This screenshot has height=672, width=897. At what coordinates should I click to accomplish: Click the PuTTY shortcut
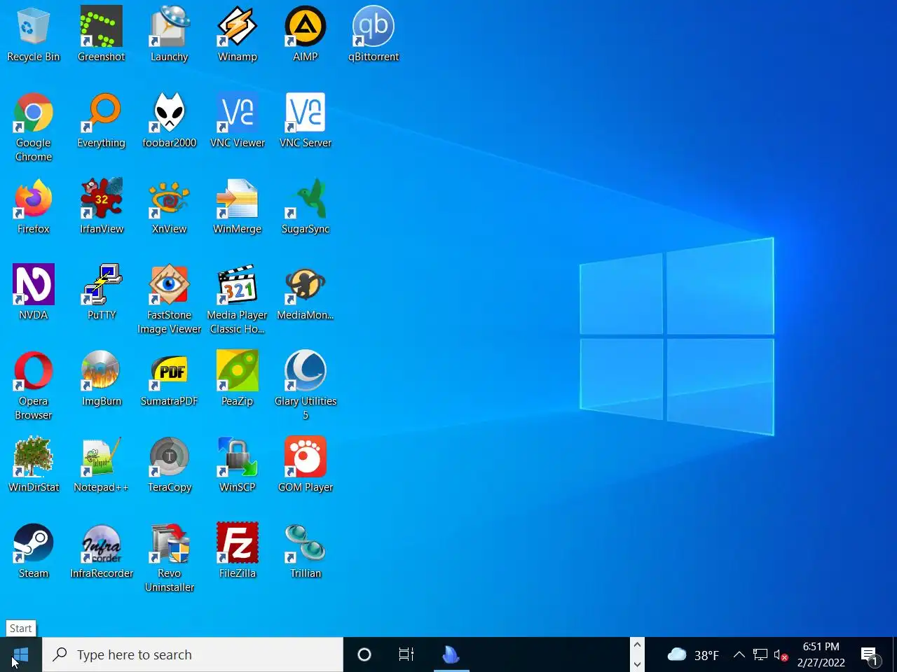click(101, 293)
